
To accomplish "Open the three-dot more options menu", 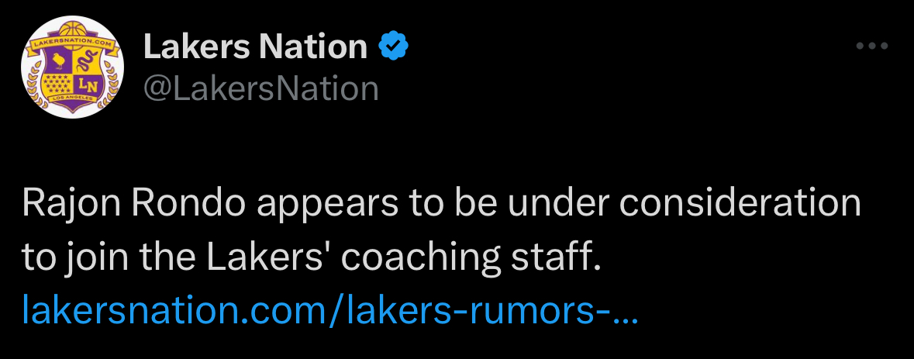I will [870, 47].
